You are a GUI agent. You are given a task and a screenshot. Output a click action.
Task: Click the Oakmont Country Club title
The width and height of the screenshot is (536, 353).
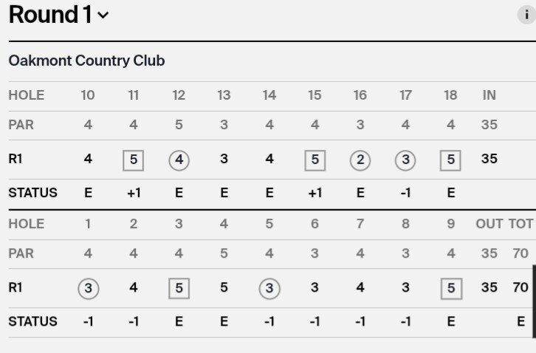[87, 61]
